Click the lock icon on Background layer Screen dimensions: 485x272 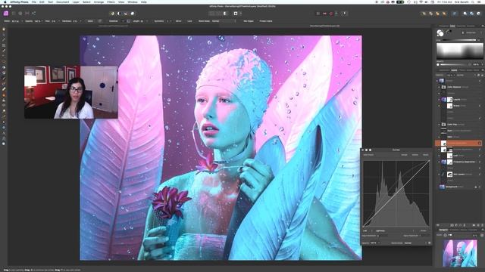(476, 187)
